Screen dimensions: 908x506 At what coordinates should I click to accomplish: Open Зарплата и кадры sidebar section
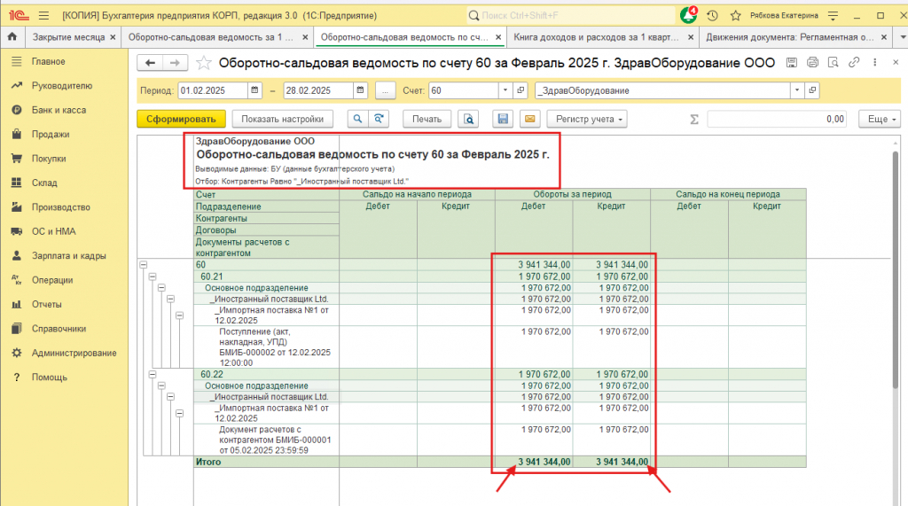point(68,256)
